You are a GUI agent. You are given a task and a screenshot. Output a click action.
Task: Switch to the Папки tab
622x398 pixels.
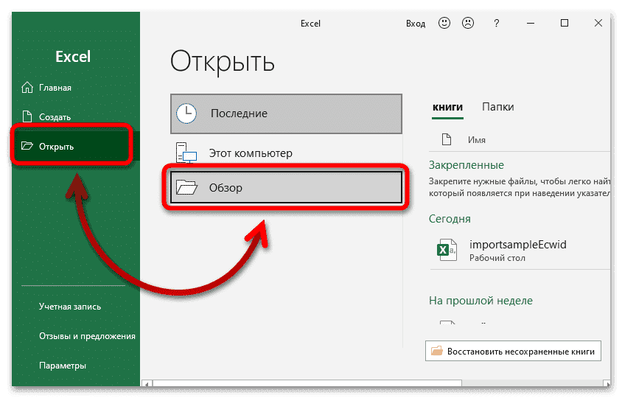tap(497, 107)
